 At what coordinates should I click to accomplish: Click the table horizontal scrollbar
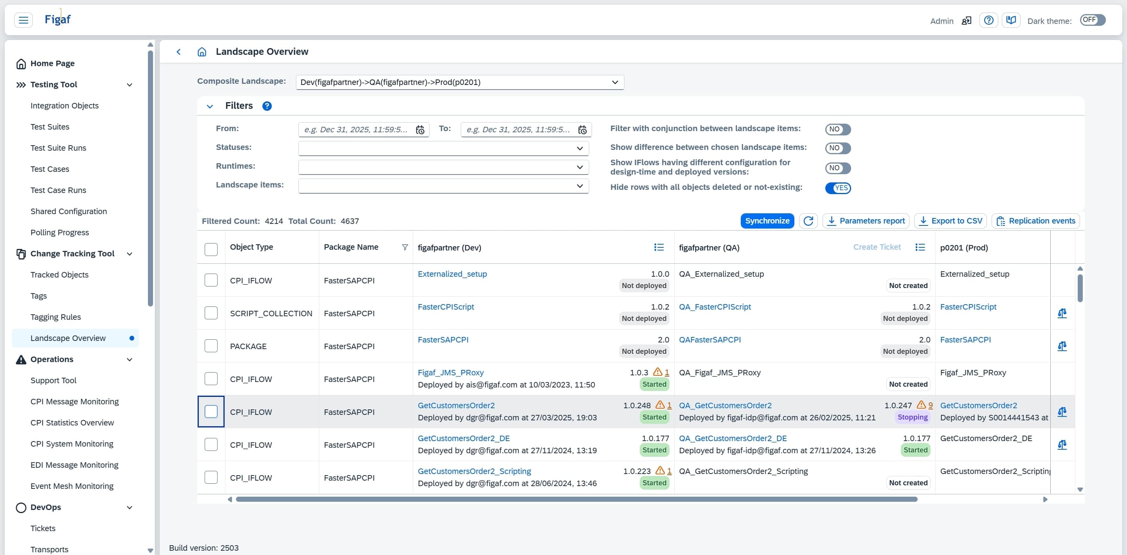[x=576, y=499]
